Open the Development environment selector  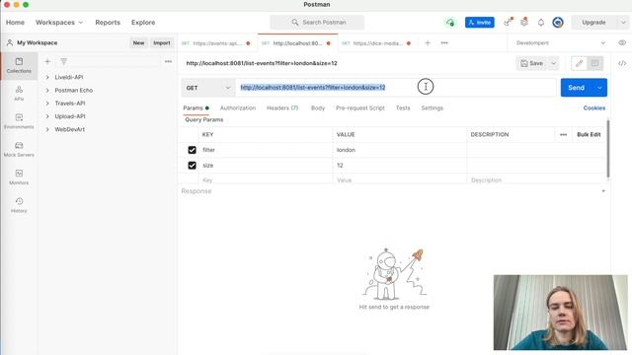pyautogui.click(x=561, y=43)
